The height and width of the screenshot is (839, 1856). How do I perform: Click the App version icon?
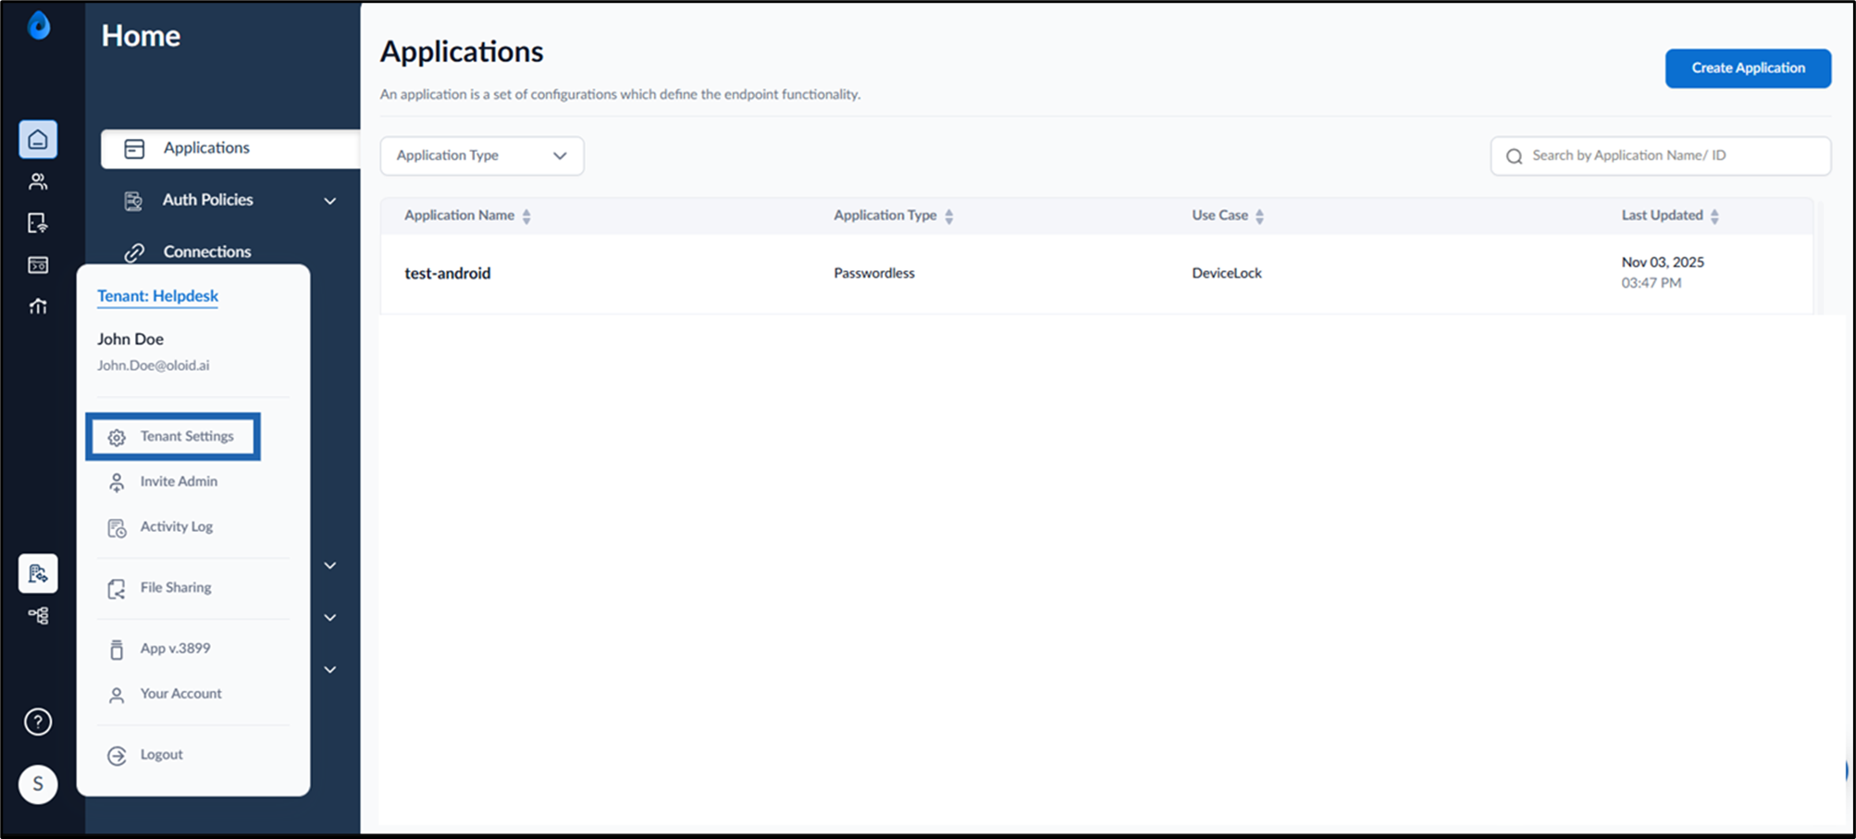coord(117,649)
